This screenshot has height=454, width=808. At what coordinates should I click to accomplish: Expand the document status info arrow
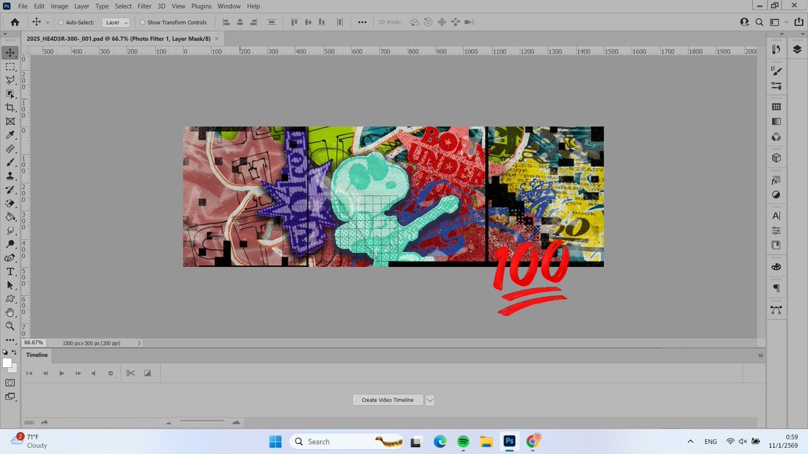[139, 343]
